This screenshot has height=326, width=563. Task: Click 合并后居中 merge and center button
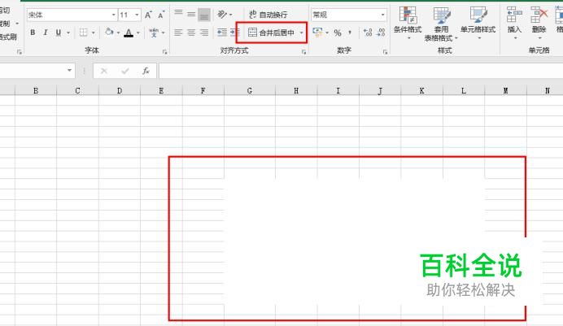coord(272,33)
